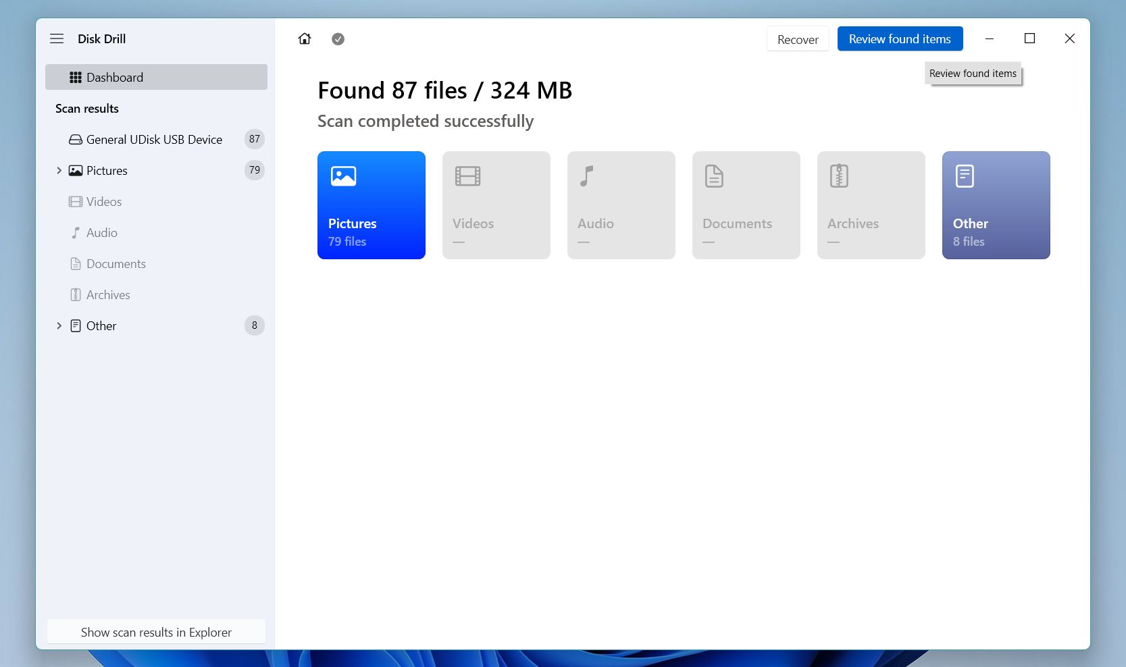Viewport: 1126px width, 667px height.
Task: Open the hamburger menu next to Disk Drill
Action: click(x=57, y=39)
